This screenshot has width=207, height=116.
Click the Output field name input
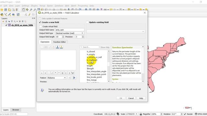(70, 30)
